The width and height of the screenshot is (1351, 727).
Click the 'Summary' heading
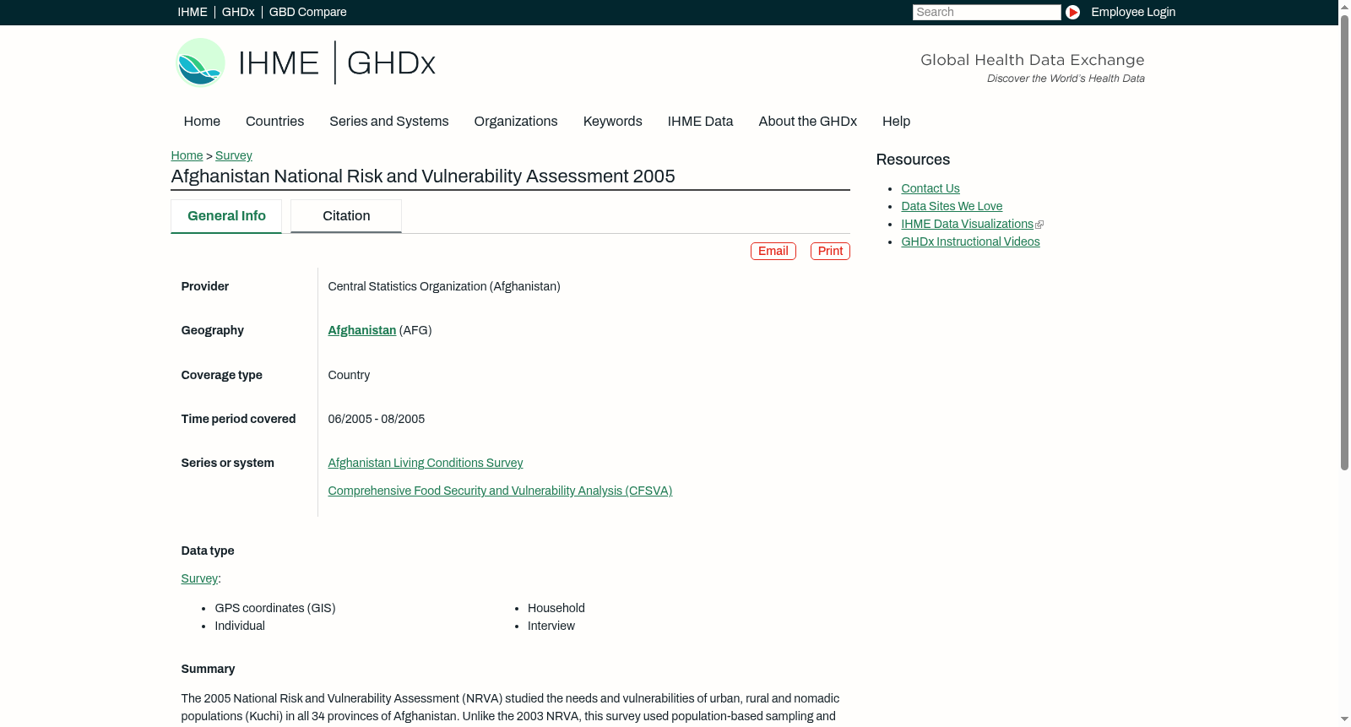pos(208,669)
